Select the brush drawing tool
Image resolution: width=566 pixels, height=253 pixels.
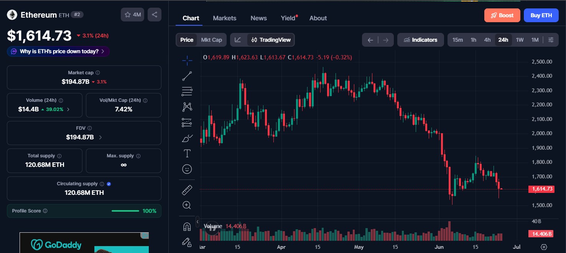coord(187,138)
